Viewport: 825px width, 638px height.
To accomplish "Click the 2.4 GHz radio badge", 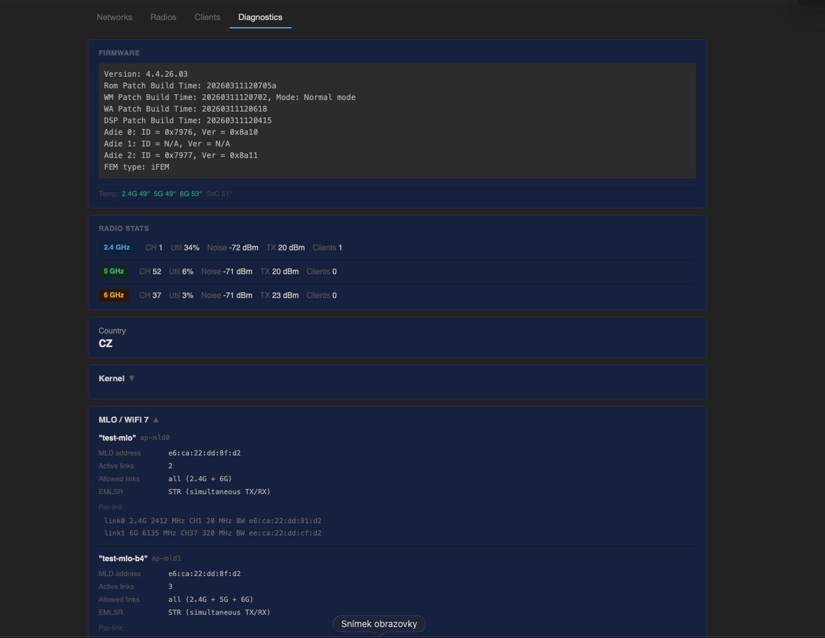I will click(117, 248).
